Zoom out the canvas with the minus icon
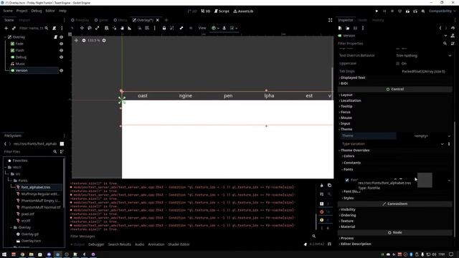Viewport: 459px width, 258px height. click(x=84, y=40)
